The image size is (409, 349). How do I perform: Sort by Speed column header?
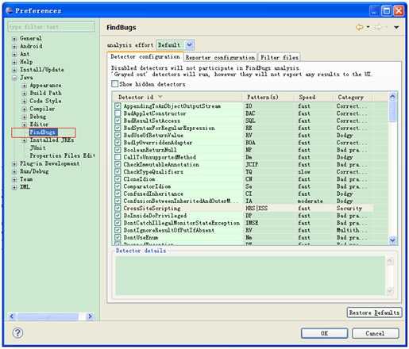tap(314, 98)
